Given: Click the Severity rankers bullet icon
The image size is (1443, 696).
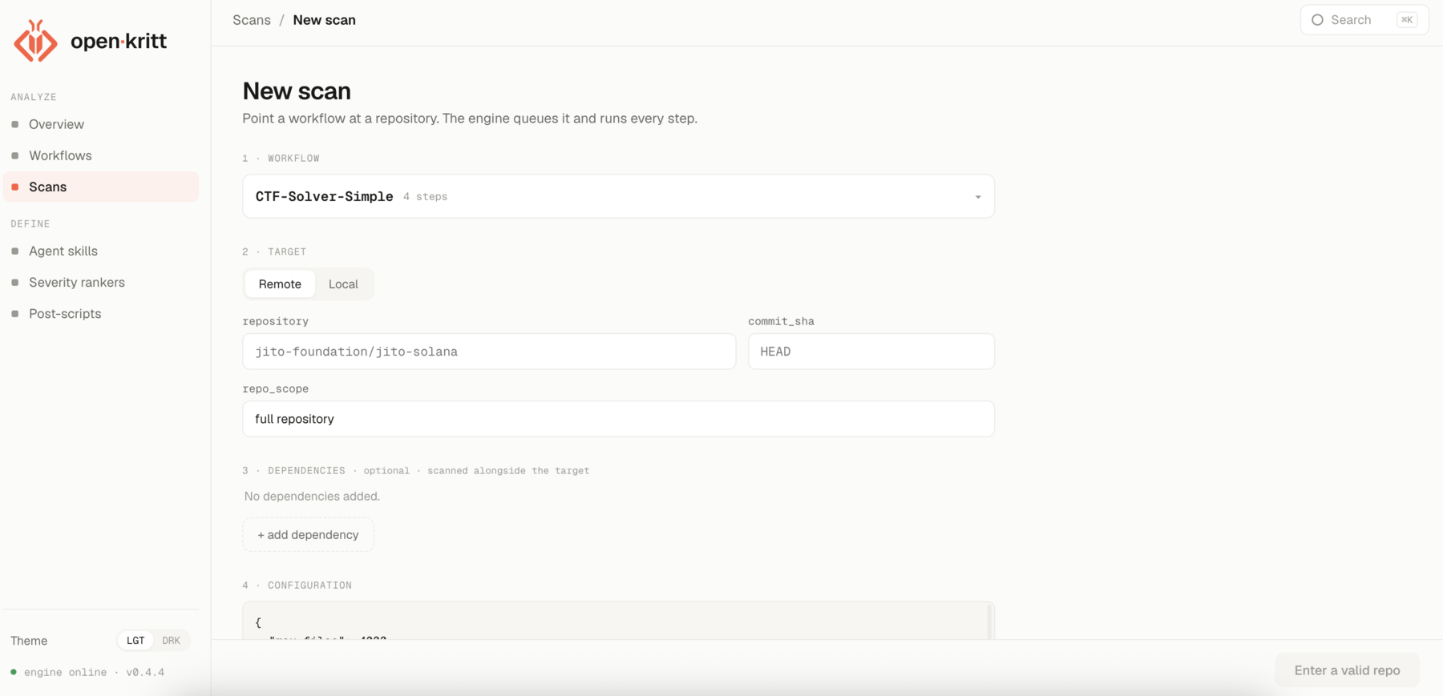Looking at the screenshot, I should [14, 282].
